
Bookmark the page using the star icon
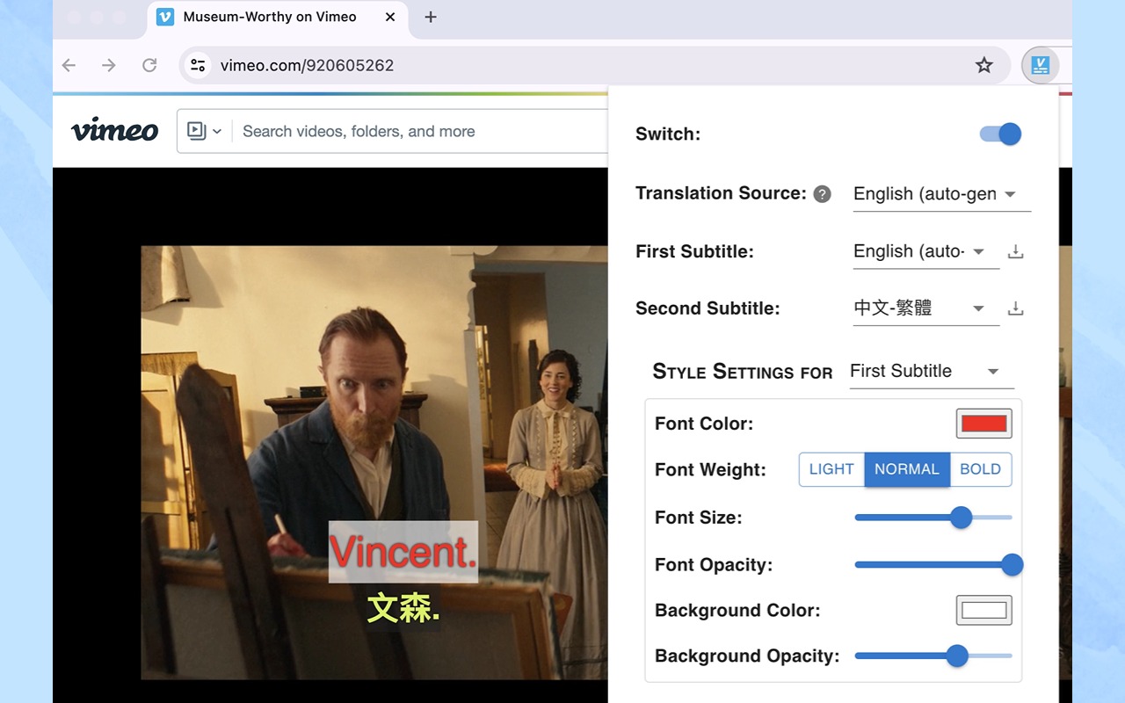[x=983, y=64]
